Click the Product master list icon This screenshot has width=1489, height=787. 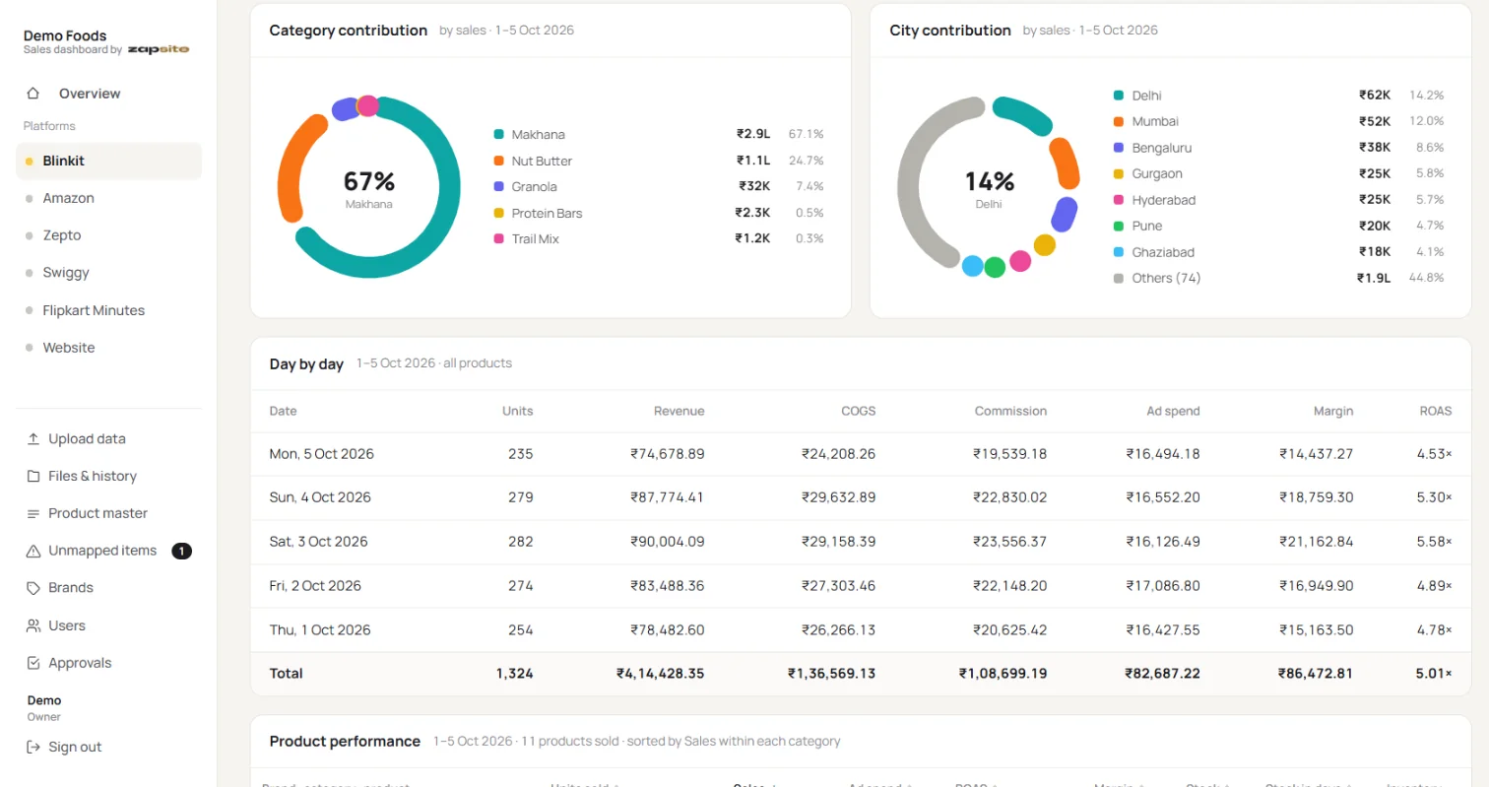[x=33, y=513]
